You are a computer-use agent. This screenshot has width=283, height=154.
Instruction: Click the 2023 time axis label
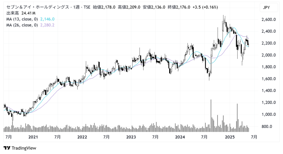(x=131, y=137)
